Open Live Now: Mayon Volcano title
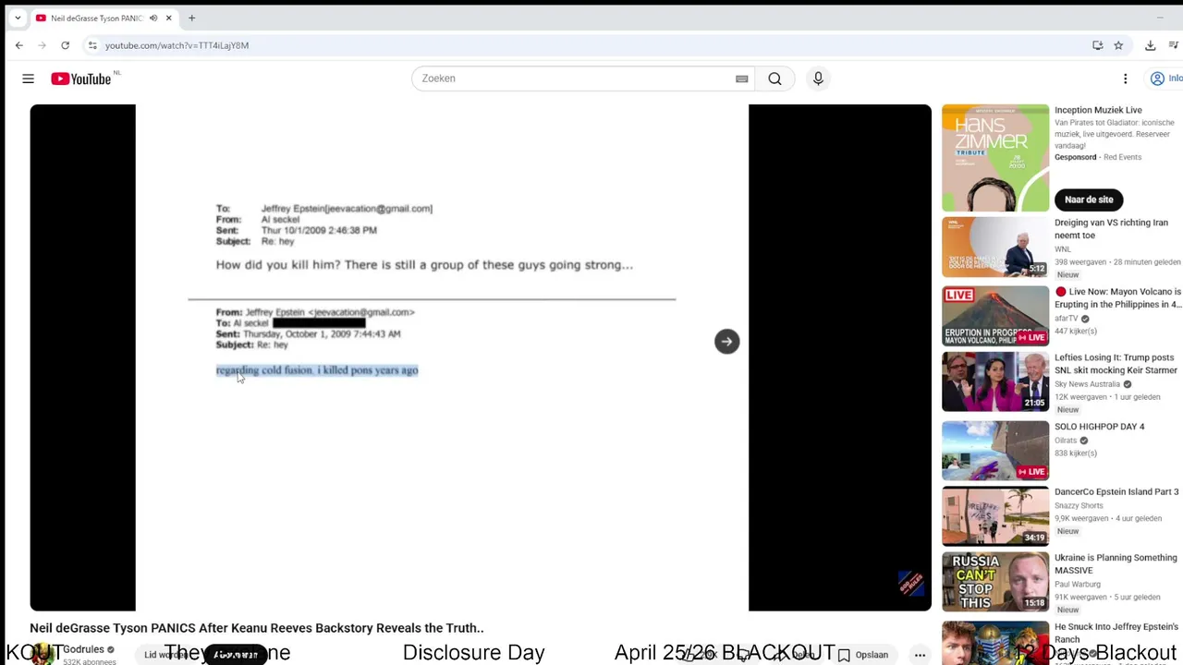 (x=1118, y=298)
